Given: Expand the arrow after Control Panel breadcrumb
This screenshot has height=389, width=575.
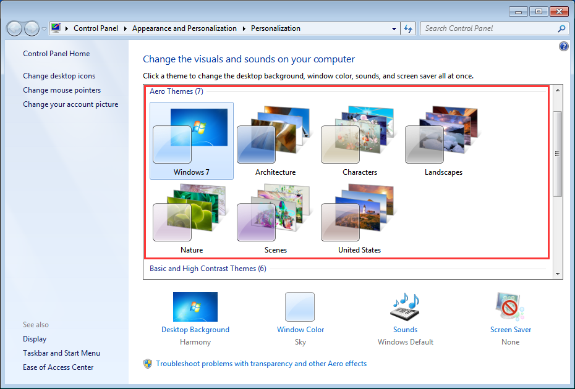Looking at the screenshot, I should click(126, 28).
